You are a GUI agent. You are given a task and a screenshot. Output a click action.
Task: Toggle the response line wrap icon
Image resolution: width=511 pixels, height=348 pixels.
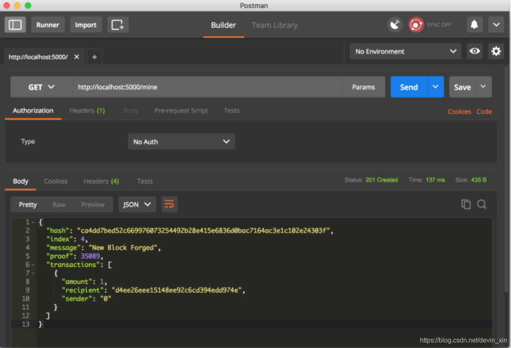point(169,204)
